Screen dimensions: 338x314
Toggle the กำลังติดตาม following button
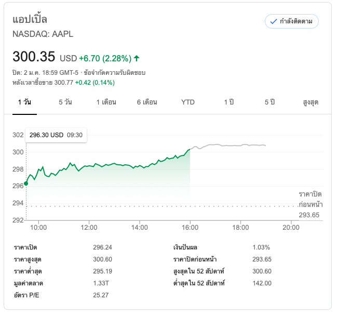point(291,21)
